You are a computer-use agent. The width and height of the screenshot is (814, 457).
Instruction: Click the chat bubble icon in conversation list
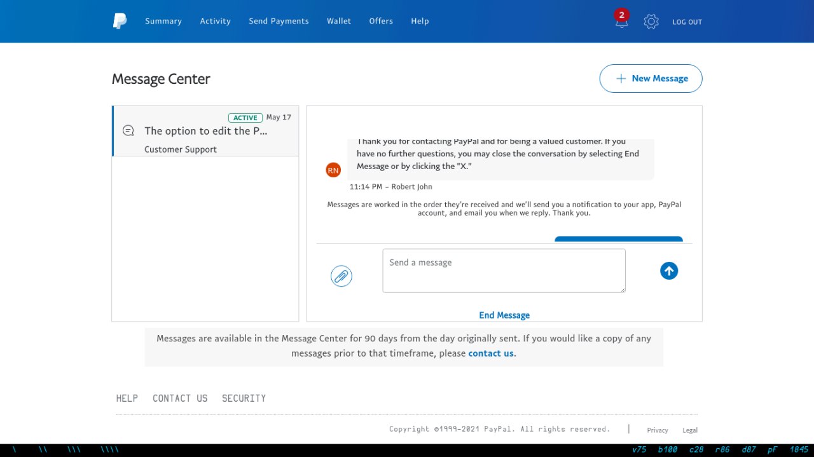(x=128, y=130)
